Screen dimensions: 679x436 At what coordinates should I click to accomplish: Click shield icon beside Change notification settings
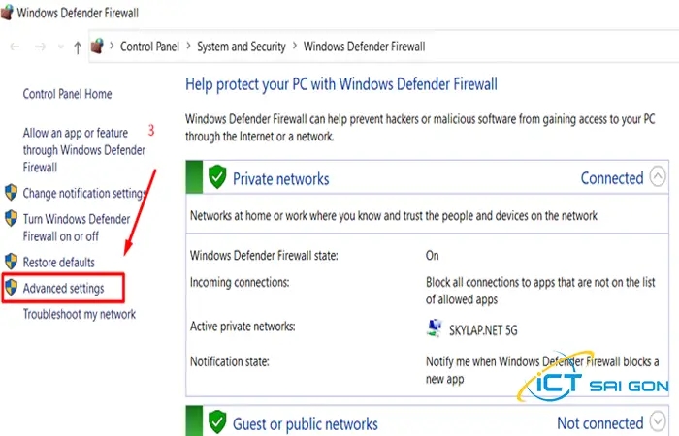point(12,193)
